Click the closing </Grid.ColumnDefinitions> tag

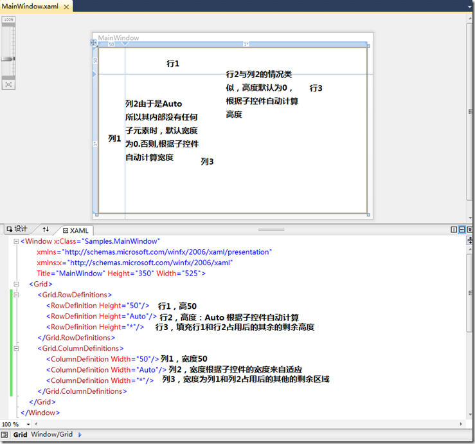82,391
